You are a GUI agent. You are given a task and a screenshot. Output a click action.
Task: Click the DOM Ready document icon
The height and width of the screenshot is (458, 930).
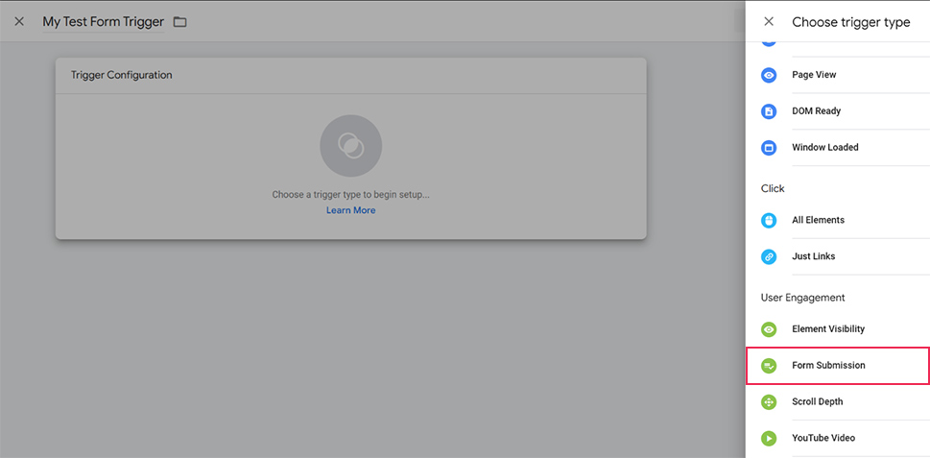[769, 111]
